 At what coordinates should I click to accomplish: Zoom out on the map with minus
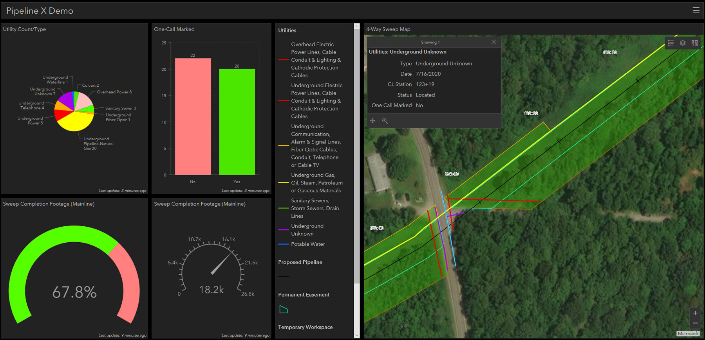(x=695, y=323)
